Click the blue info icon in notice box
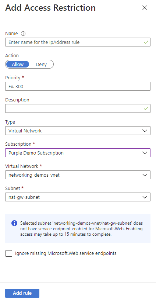 click(14, 223)
